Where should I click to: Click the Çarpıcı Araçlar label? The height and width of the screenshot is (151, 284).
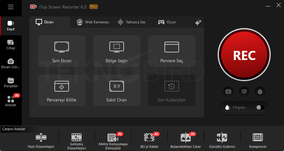point(14,129)
